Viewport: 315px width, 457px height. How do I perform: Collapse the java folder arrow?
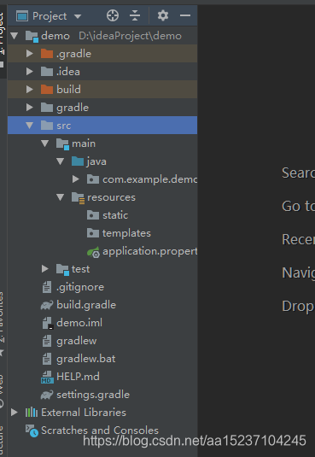(x=61, y=161)
